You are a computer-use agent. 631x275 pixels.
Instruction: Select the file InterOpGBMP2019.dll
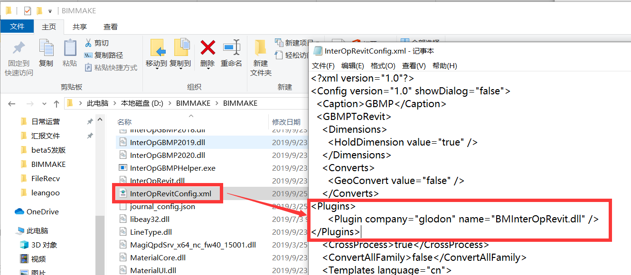pos(168,142)
